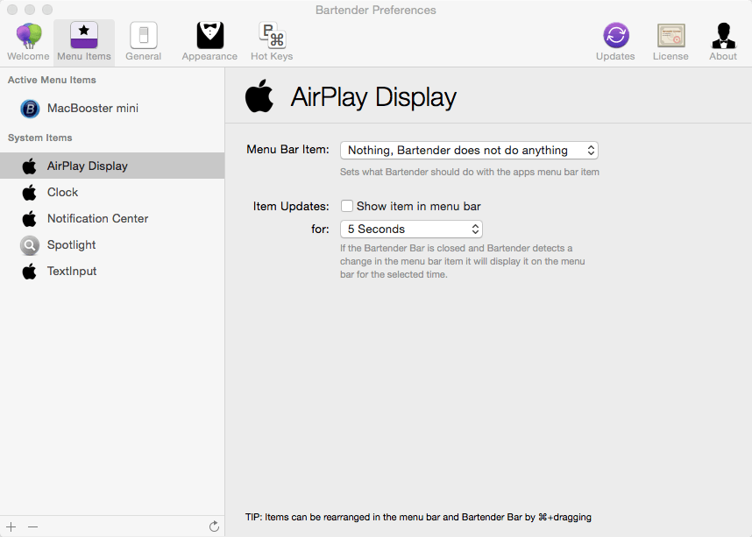Select the Menu Items toolbar icon
Screen dimensions: 752x537
click(84, 36)
